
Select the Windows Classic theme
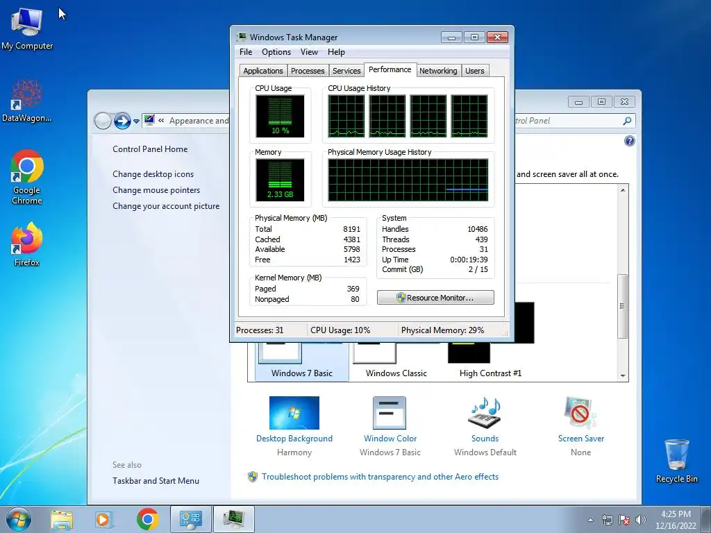(396, 362)
